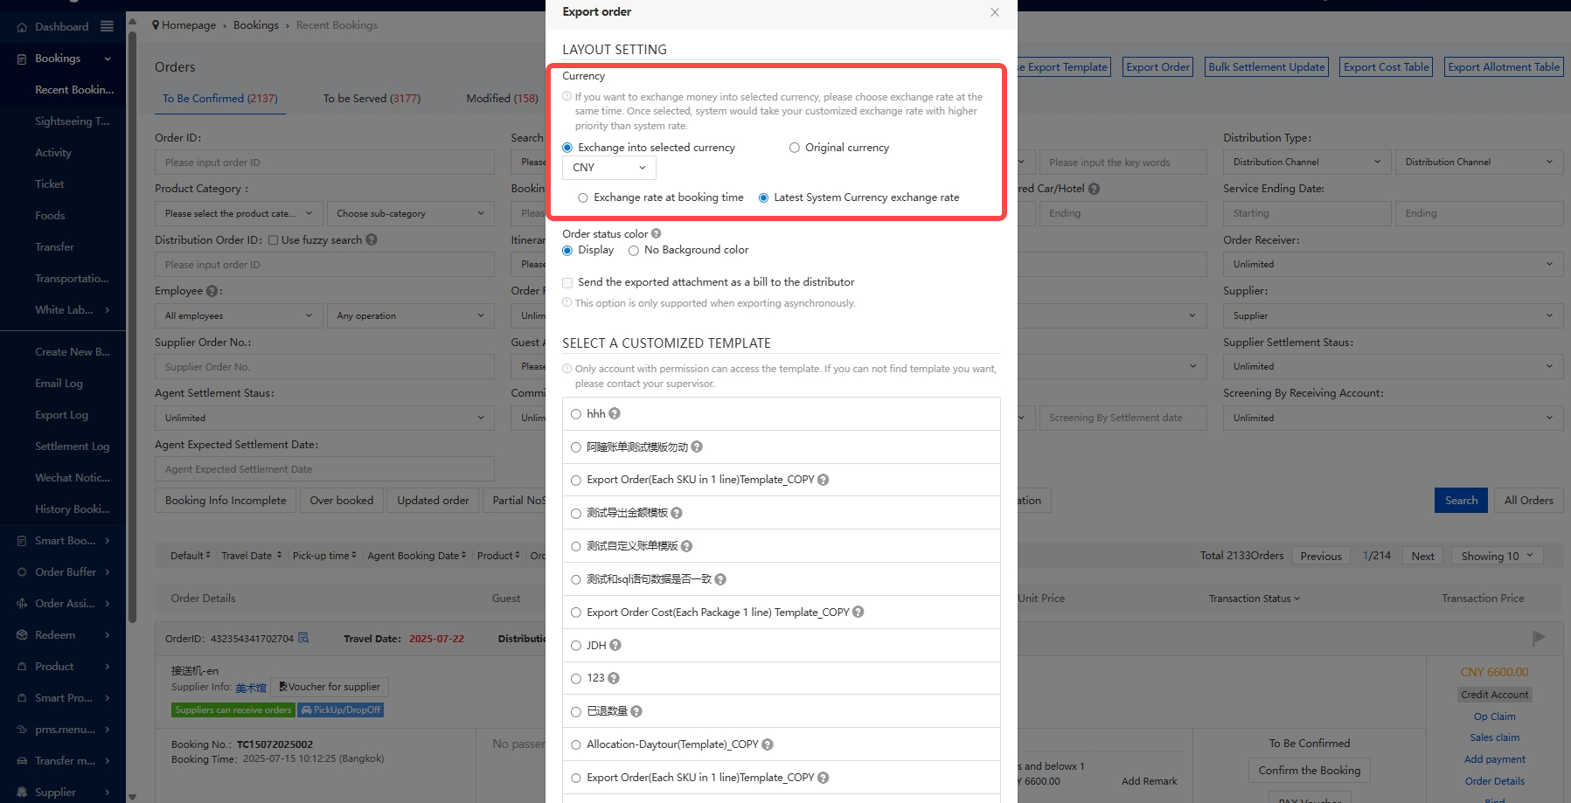Click Export Allotment Table button
The width and height of the screenshot is (1571, 803).
click(x=1503, y=67)
